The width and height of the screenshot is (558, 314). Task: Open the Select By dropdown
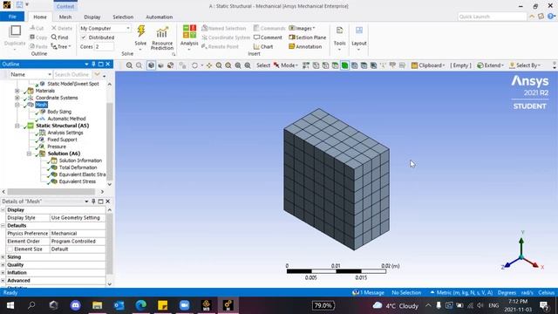click(525, 65)
